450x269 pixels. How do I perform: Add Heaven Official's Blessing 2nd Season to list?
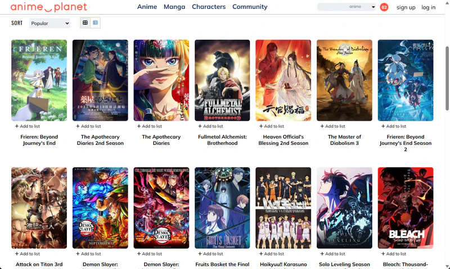coord(272,126)
